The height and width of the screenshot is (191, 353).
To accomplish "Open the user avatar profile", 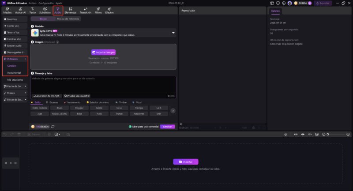I will 290,3.
